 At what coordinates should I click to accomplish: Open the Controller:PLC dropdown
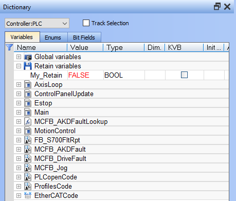37,23
